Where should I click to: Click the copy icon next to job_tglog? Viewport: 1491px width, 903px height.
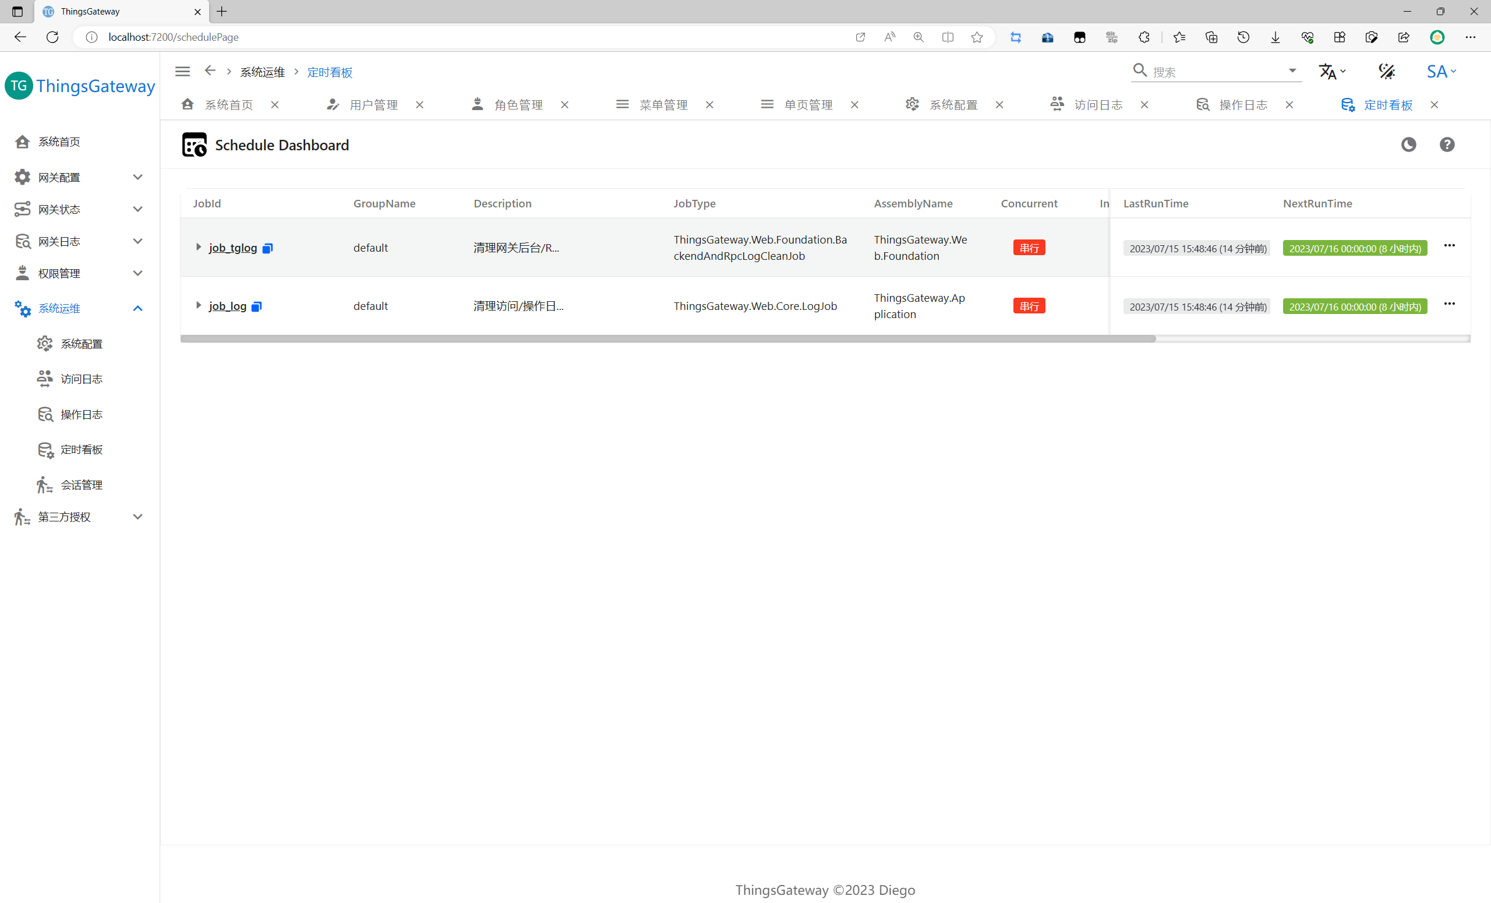tap(267, 248)
